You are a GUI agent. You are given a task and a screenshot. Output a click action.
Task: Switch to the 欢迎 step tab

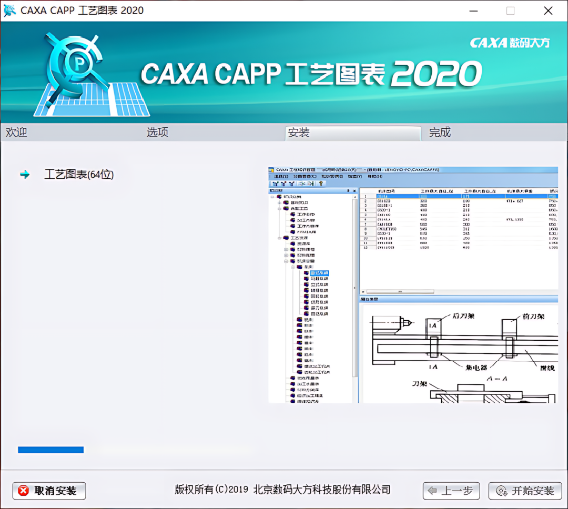[x=16, y=132]
